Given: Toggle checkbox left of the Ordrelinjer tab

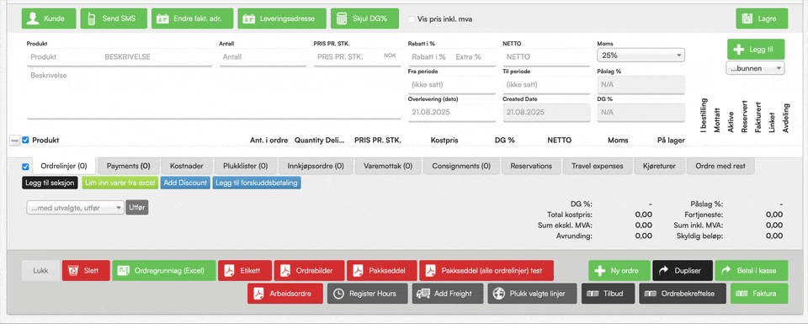Looking at the screenshot, I should pyautogui.click(x=26, y=167).
